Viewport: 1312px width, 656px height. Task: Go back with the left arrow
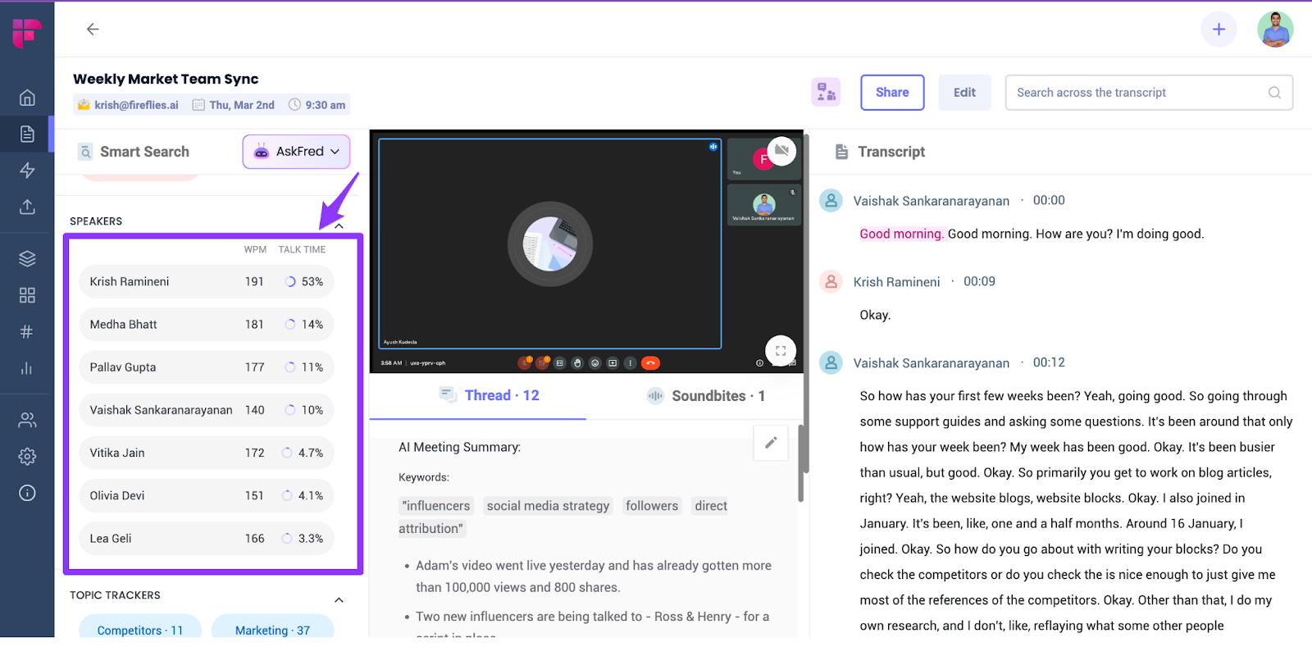[93, 29]
